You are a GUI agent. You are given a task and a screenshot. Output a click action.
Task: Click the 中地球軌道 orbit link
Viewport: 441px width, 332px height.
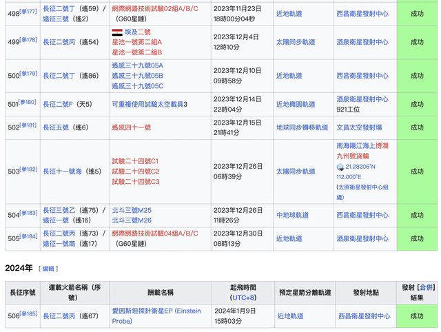point(292,216)
